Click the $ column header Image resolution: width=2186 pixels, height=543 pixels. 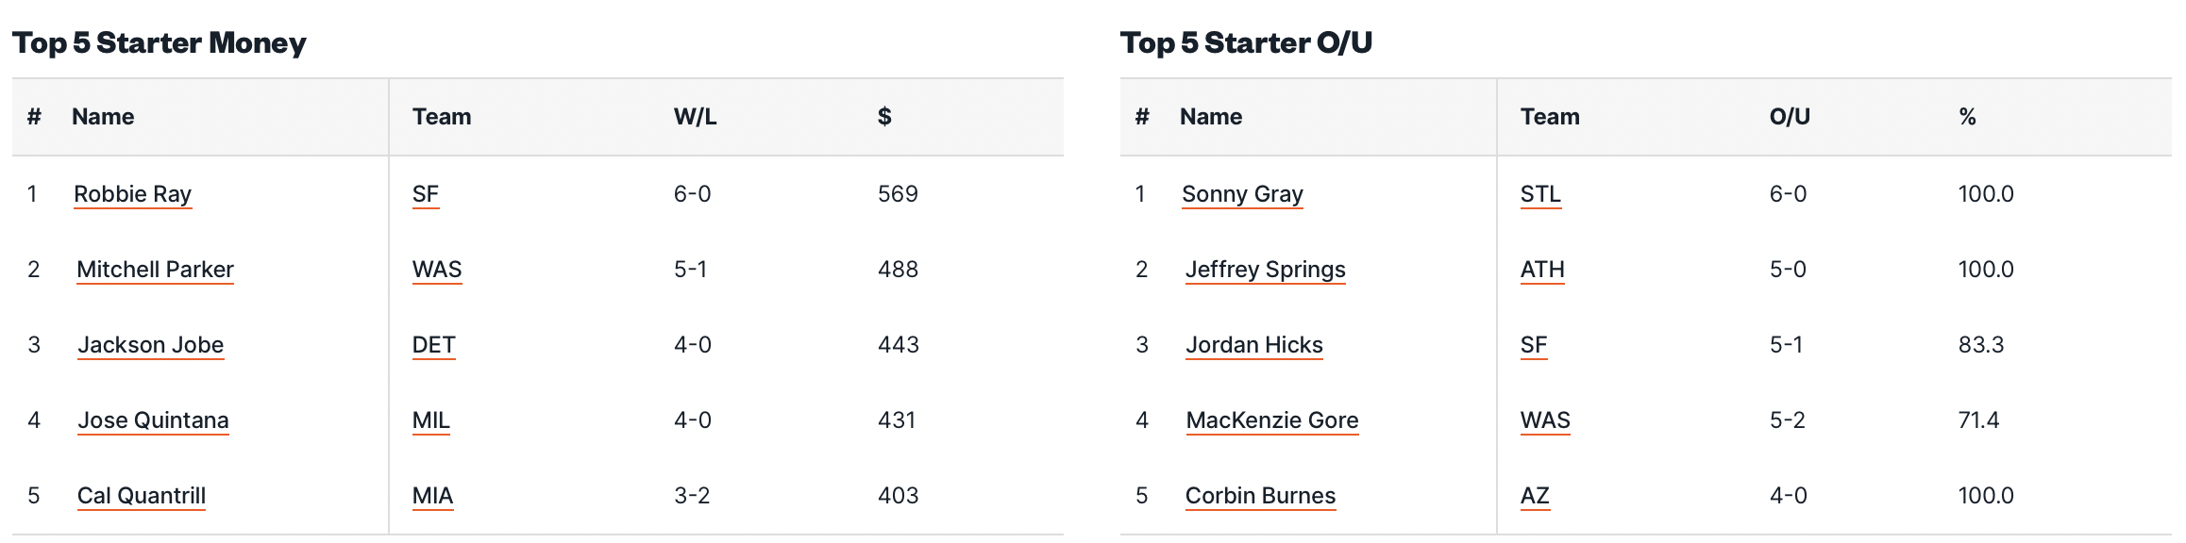point(884,117)
